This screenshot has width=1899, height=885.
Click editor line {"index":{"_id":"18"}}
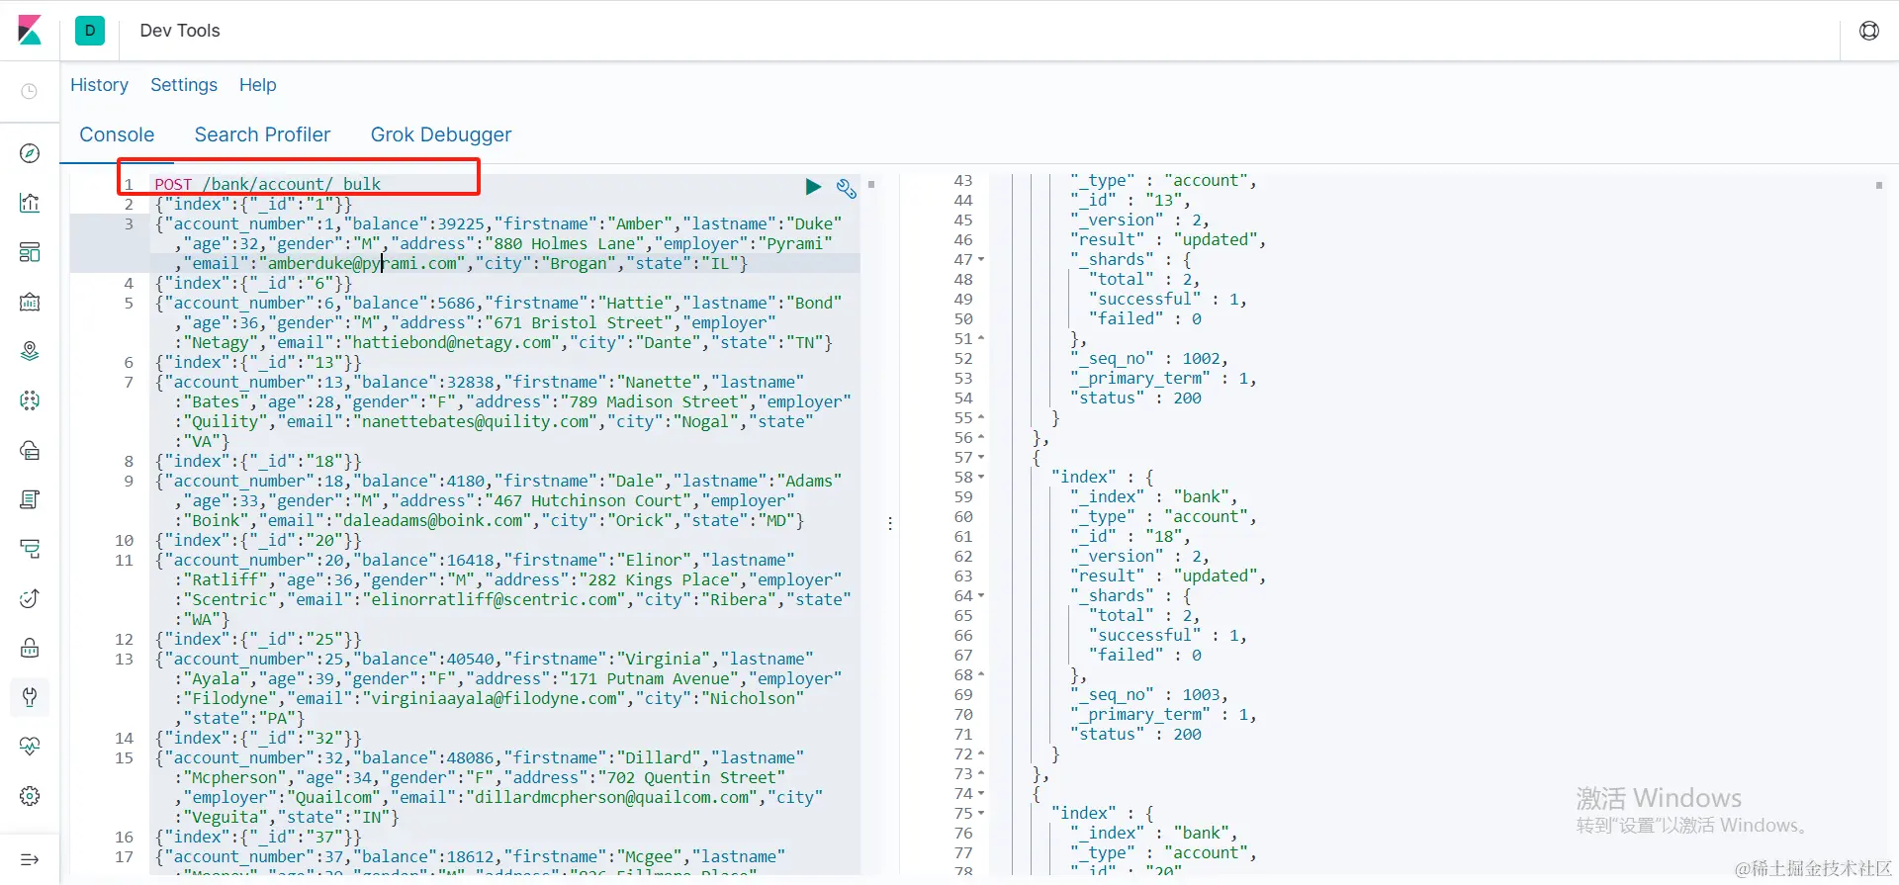coord(258,461)
